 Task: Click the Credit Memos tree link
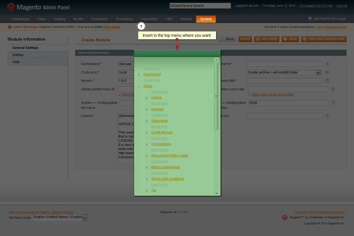(162, 132)
